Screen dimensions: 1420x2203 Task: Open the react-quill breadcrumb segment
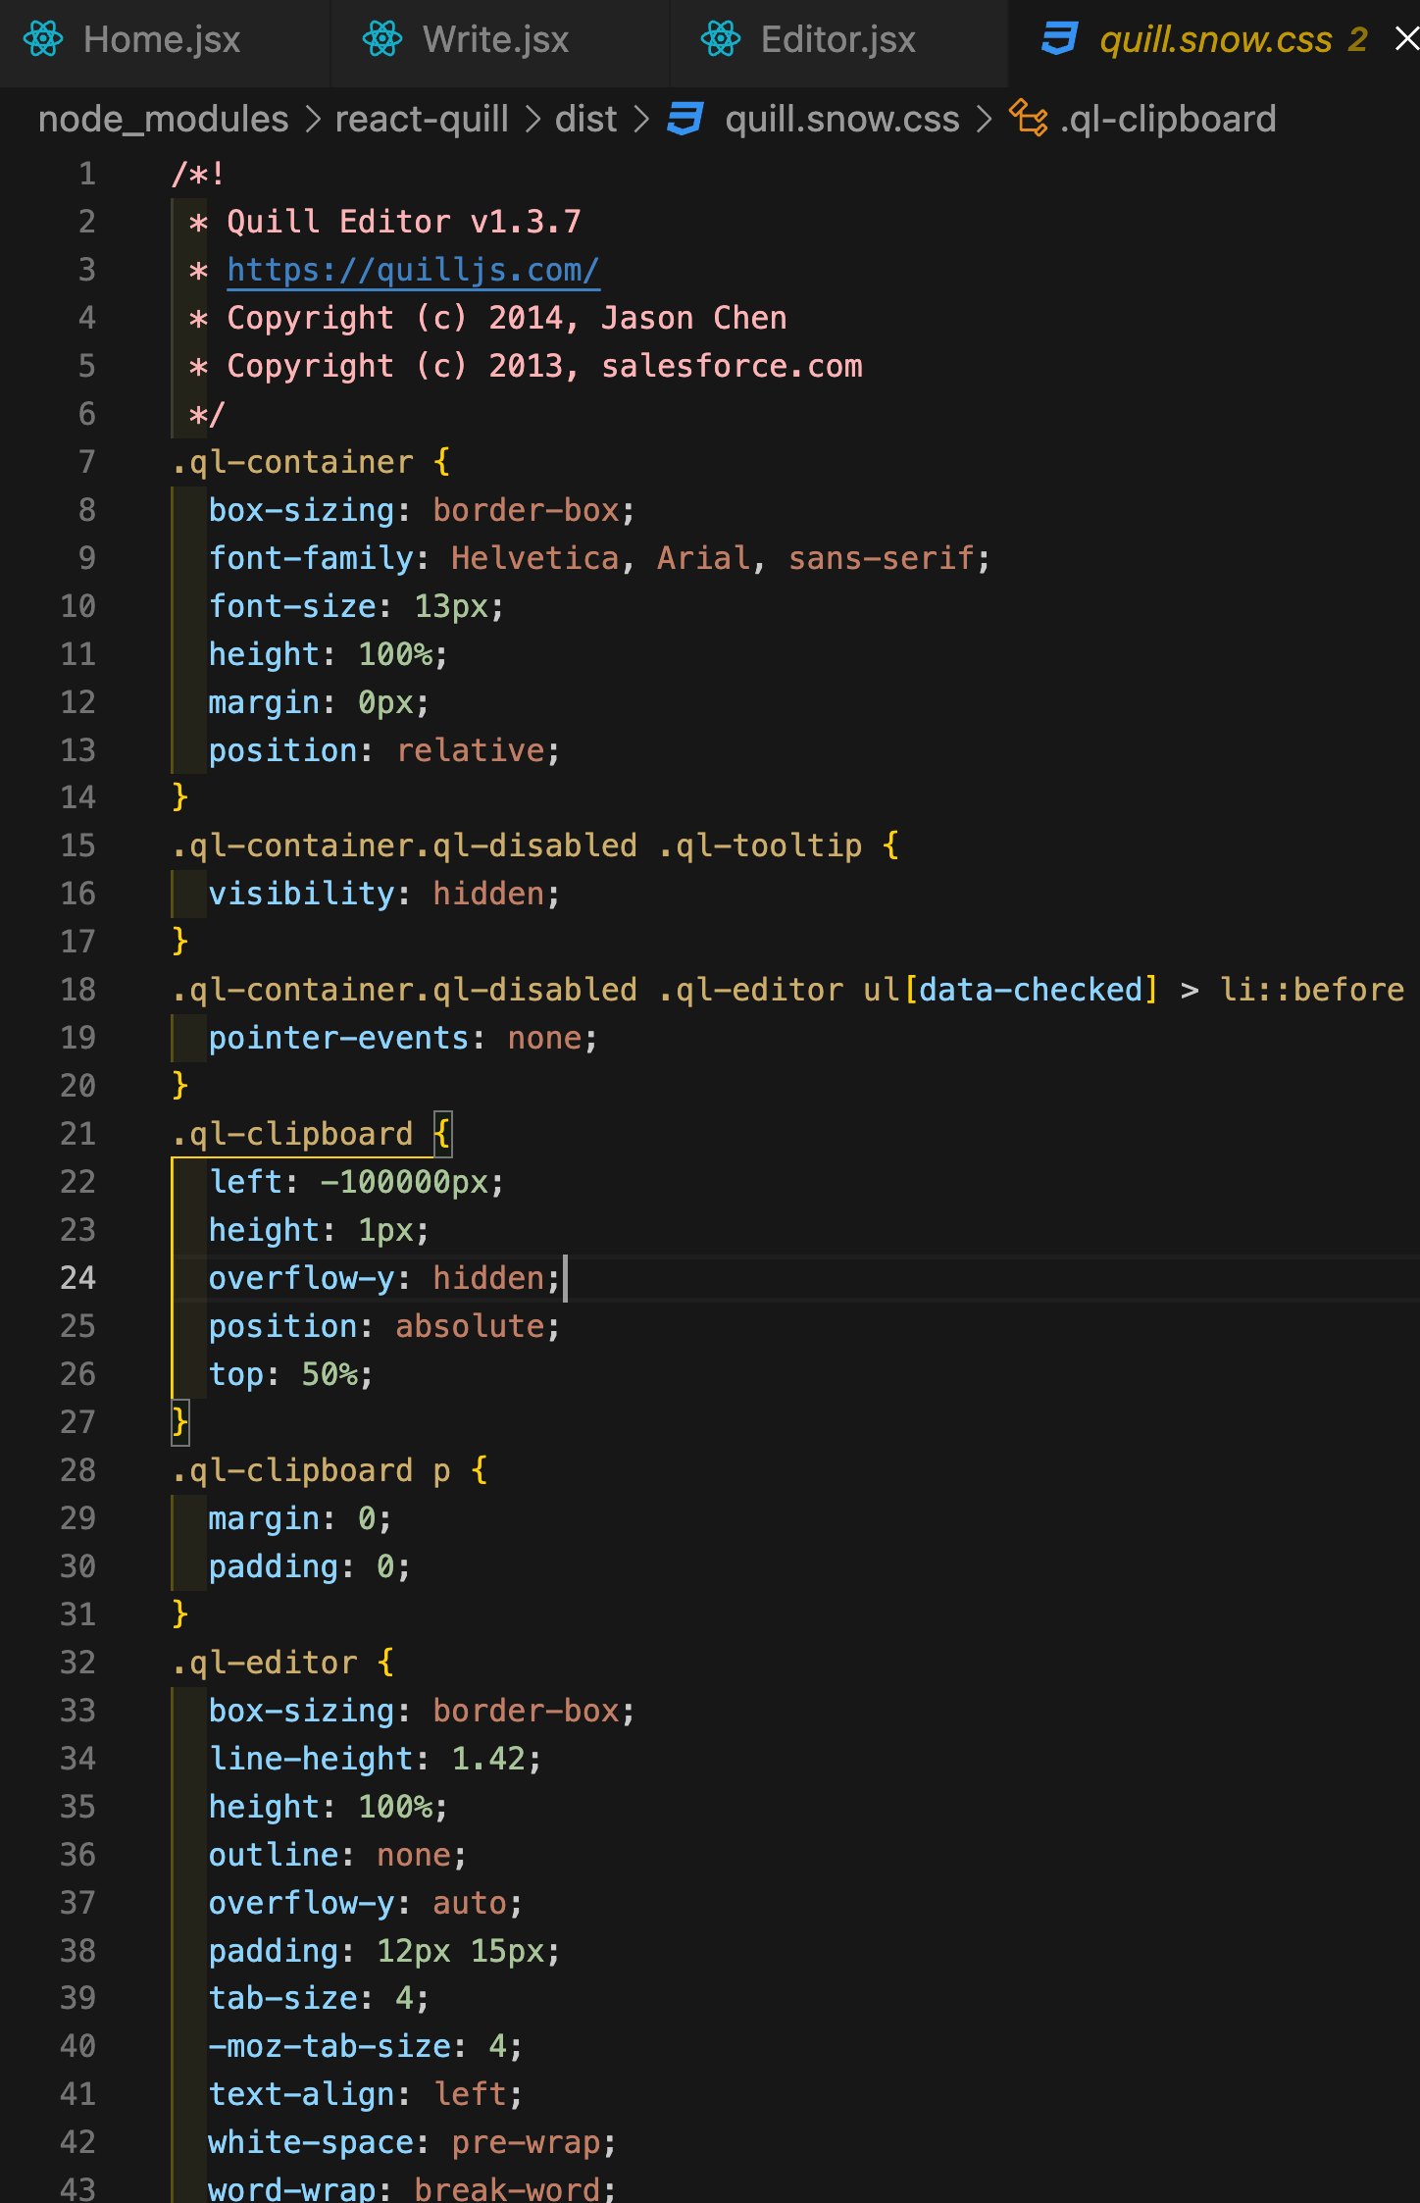pyautogui.click(x=422, y=119)
